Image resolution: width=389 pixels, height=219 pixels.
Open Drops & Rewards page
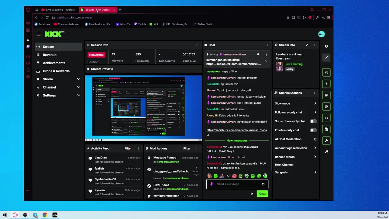tap(58, 71)
